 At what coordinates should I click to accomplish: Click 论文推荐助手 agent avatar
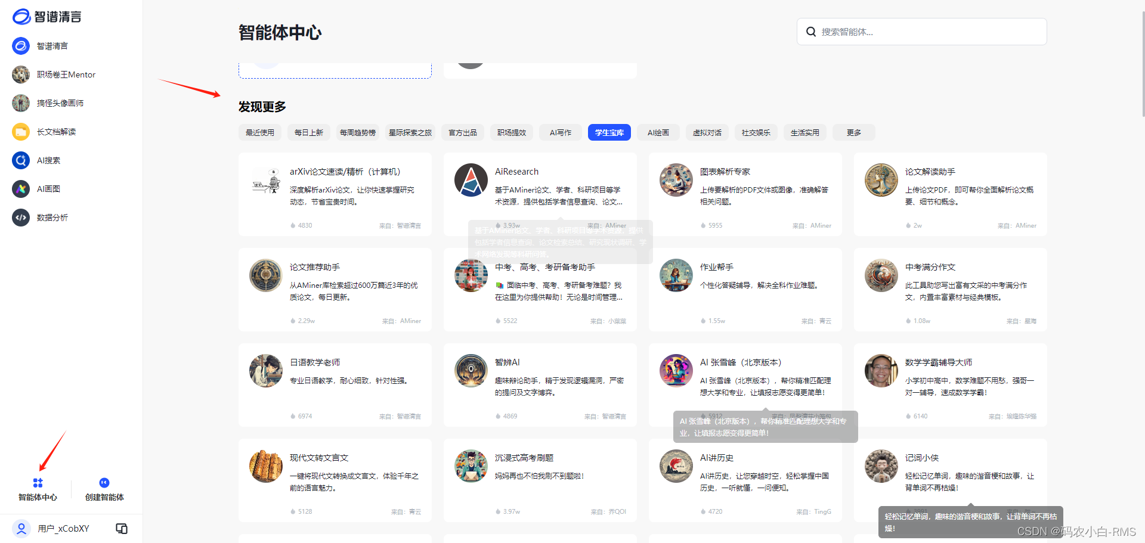pyautogui.click(x=266, y=275)
